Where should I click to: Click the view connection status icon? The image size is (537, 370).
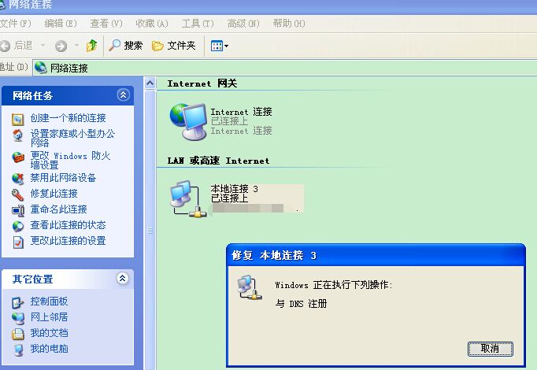(18, 226)
